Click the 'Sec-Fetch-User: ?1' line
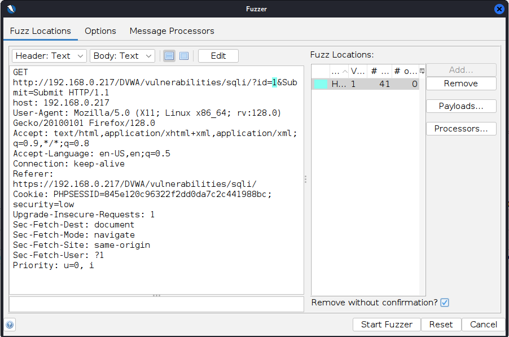The height and width of the screenshot is (337, 509). [x=59, y=255]
